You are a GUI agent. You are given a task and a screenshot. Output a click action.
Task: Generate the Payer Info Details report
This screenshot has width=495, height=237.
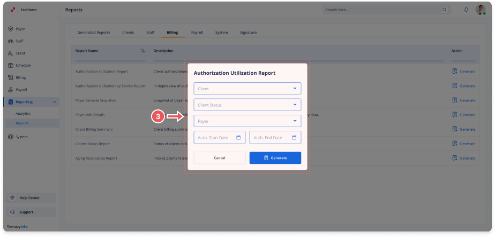[464, 115]
